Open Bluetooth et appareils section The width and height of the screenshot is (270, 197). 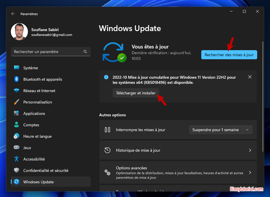51,79
